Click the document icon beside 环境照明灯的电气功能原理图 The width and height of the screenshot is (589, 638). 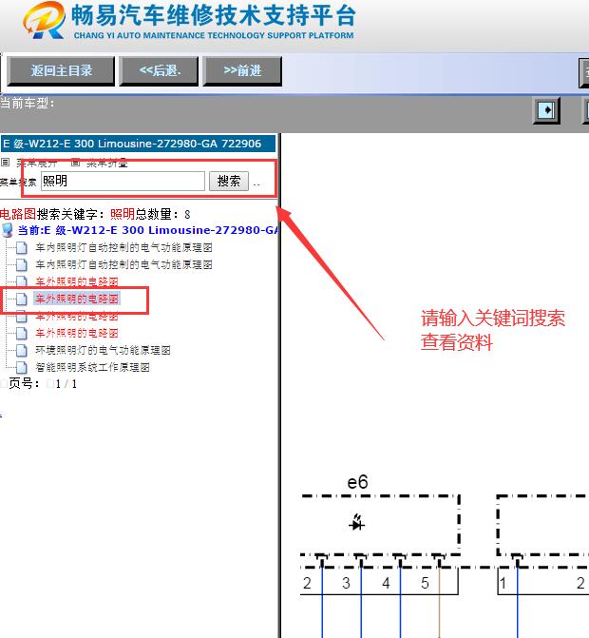point(21,350)
